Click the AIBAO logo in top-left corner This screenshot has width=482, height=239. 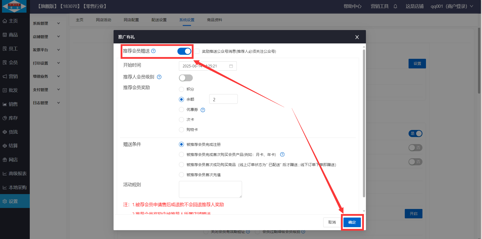pos(14,6)
